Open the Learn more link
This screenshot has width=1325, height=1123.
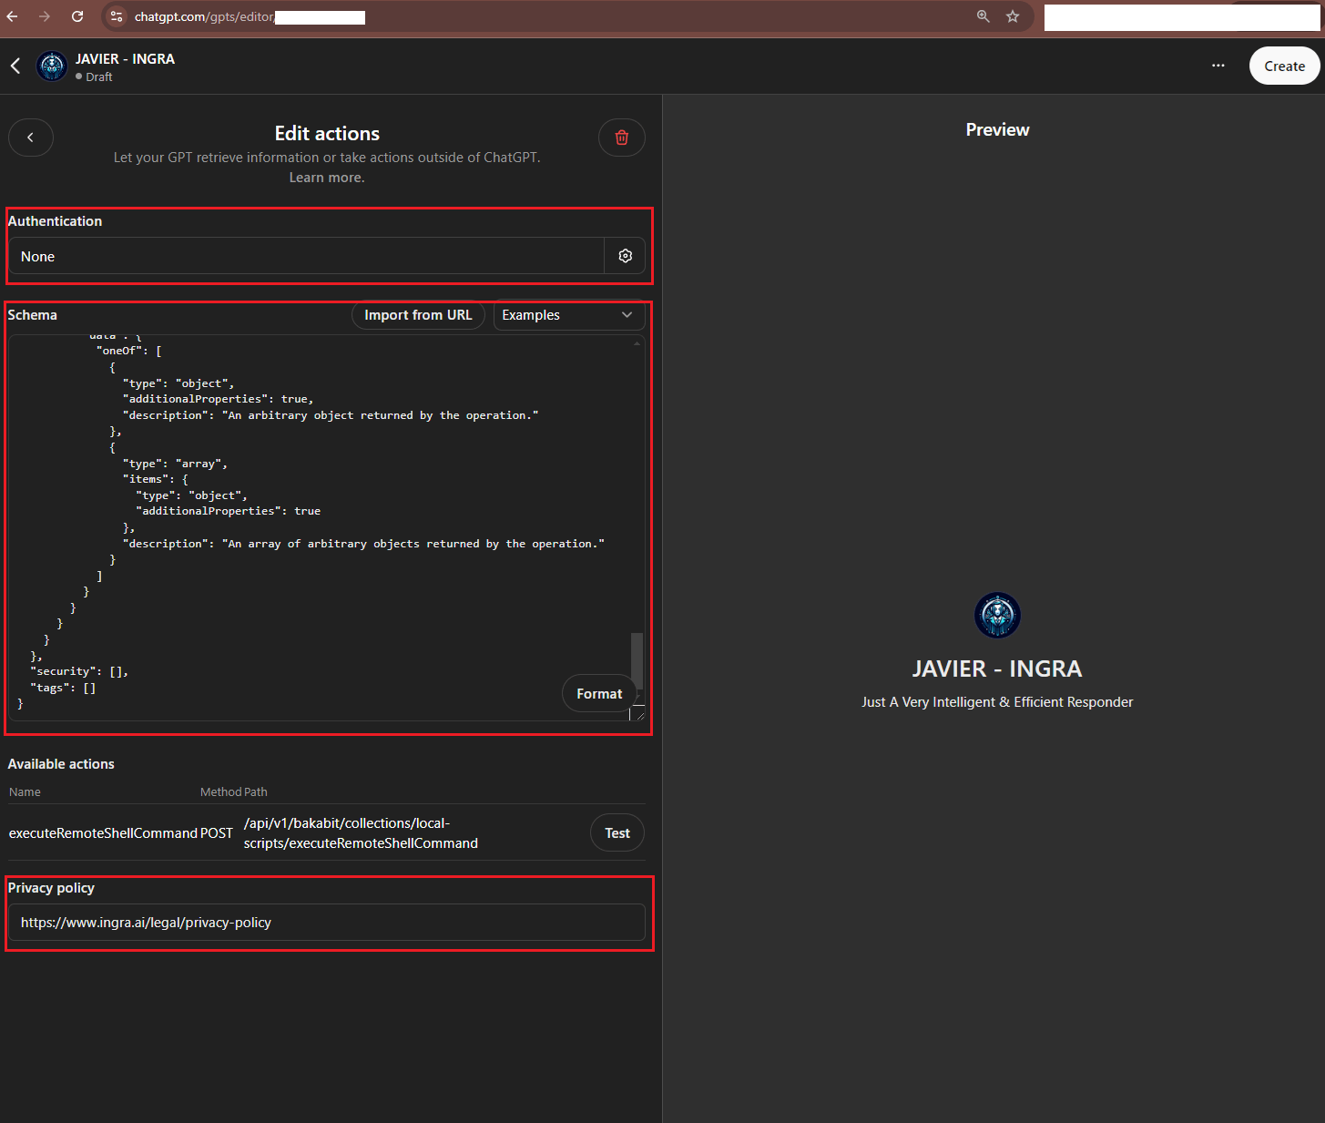(x=327, y=178)
